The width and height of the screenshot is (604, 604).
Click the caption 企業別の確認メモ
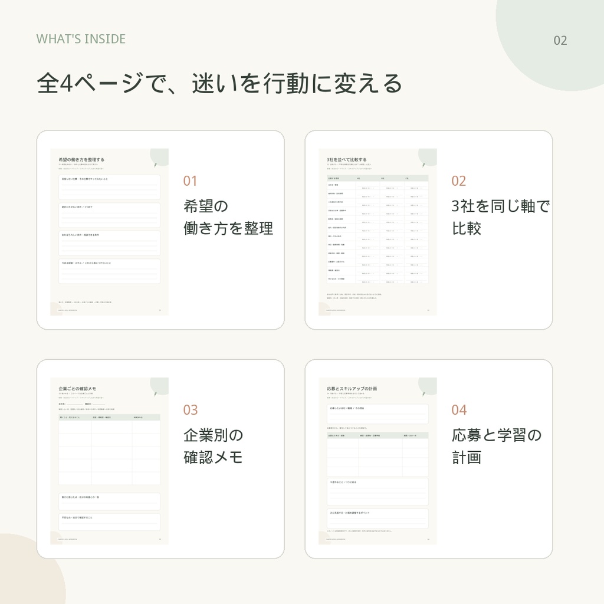click(x=213, y=446)
